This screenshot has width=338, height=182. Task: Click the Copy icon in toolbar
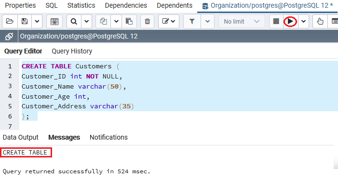coord(103,22)
